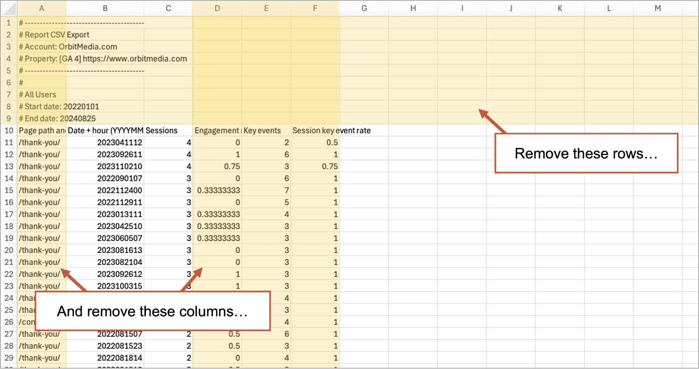699x369 pixels.
Task: Click date cell 2023092612
Action: (x=105, y=274)
